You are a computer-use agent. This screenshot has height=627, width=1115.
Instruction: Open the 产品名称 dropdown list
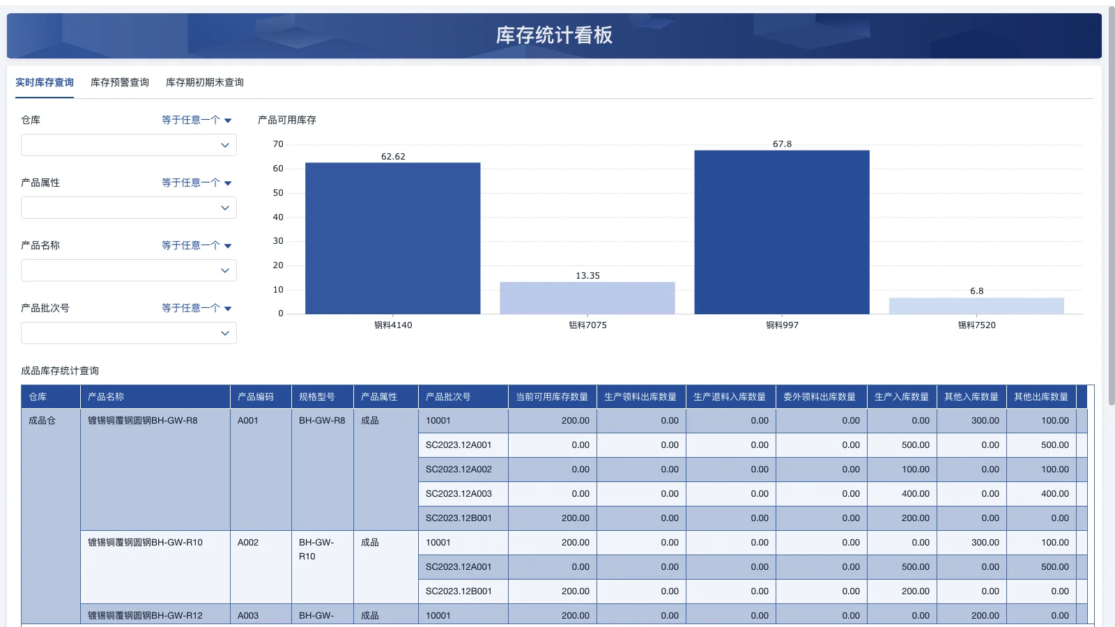tap(224, 270)
